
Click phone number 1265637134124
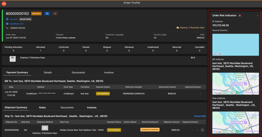[x=18, y=28]
